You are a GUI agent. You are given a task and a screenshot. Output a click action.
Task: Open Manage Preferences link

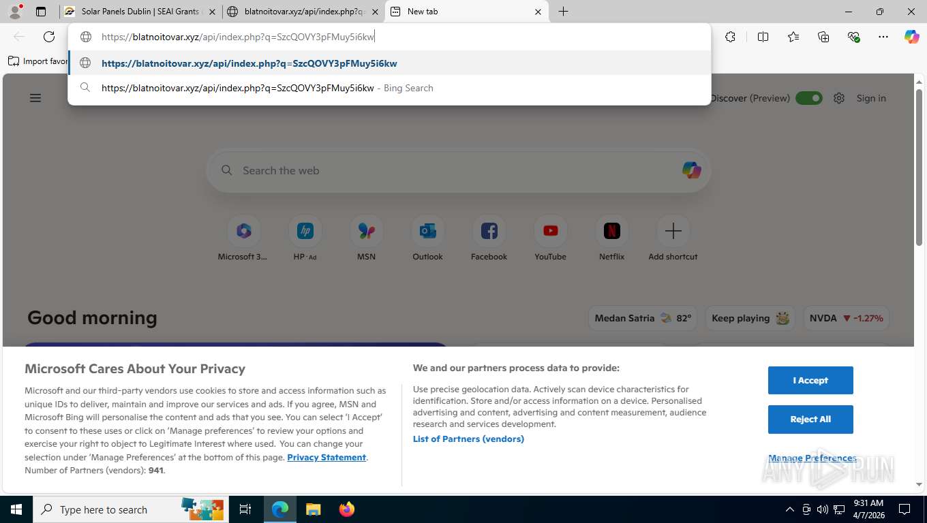coord(812,458)
